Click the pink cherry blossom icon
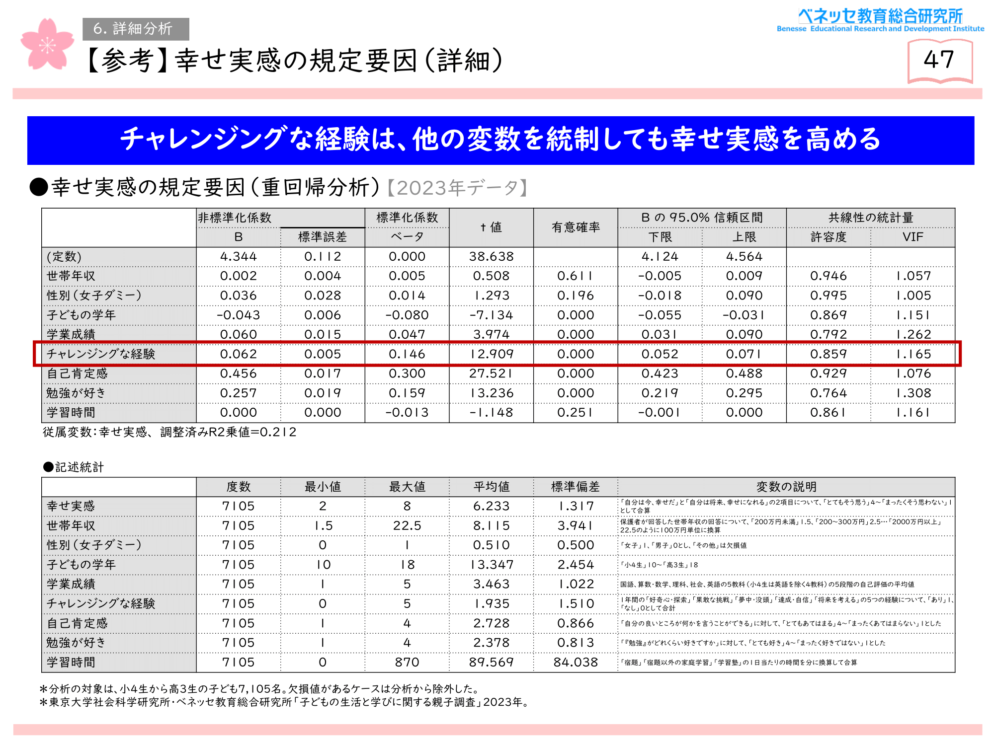This screenshot has height=745, width=994. tap(47, 45)
